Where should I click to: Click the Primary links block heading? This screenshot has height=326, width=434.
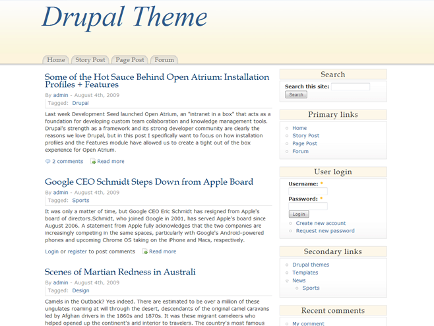[x=333, y=115]
